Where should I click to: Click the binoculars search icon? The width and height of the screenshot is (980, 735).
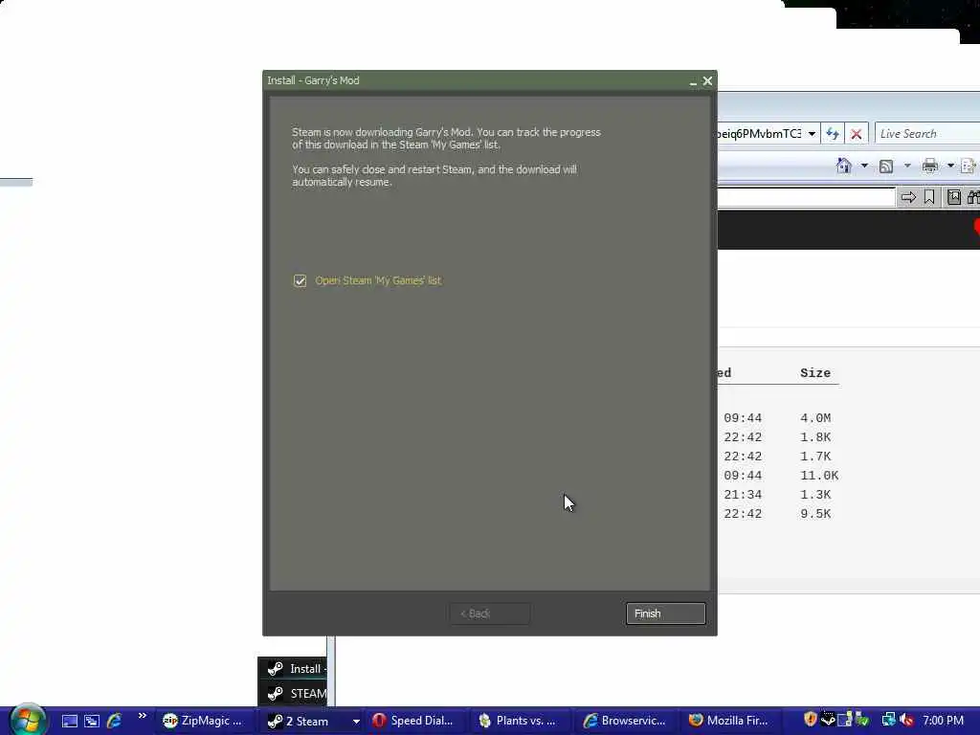[x=973, y=197]
